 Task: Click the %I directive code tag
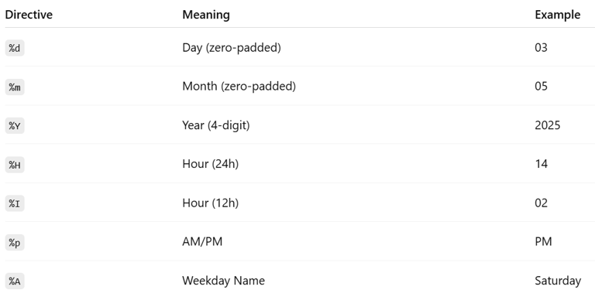[15, 203]
